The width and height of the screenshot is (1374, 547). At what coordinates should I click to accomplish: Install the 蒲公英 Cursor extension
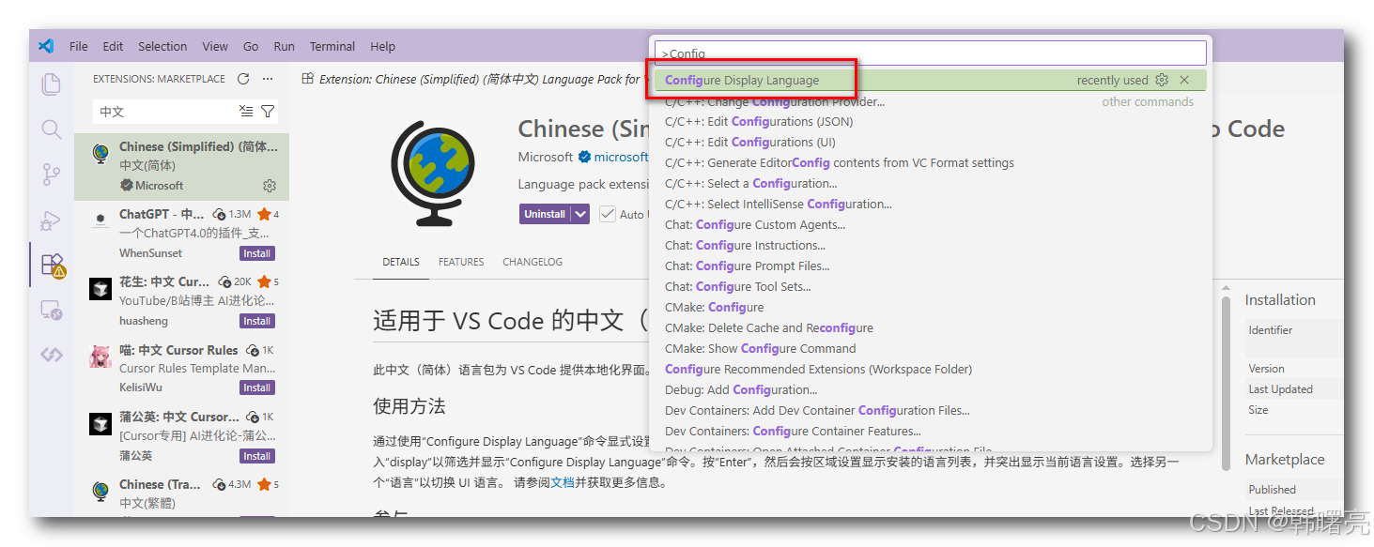(256, 456)
